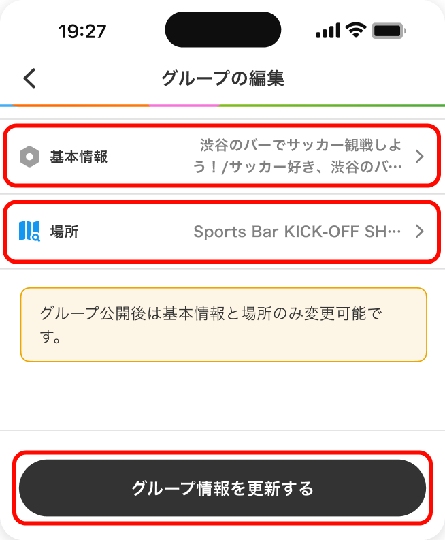Tap the cellular signal bars icon
The width and height of the screenshot is (445, 540).
coord(328,31)
